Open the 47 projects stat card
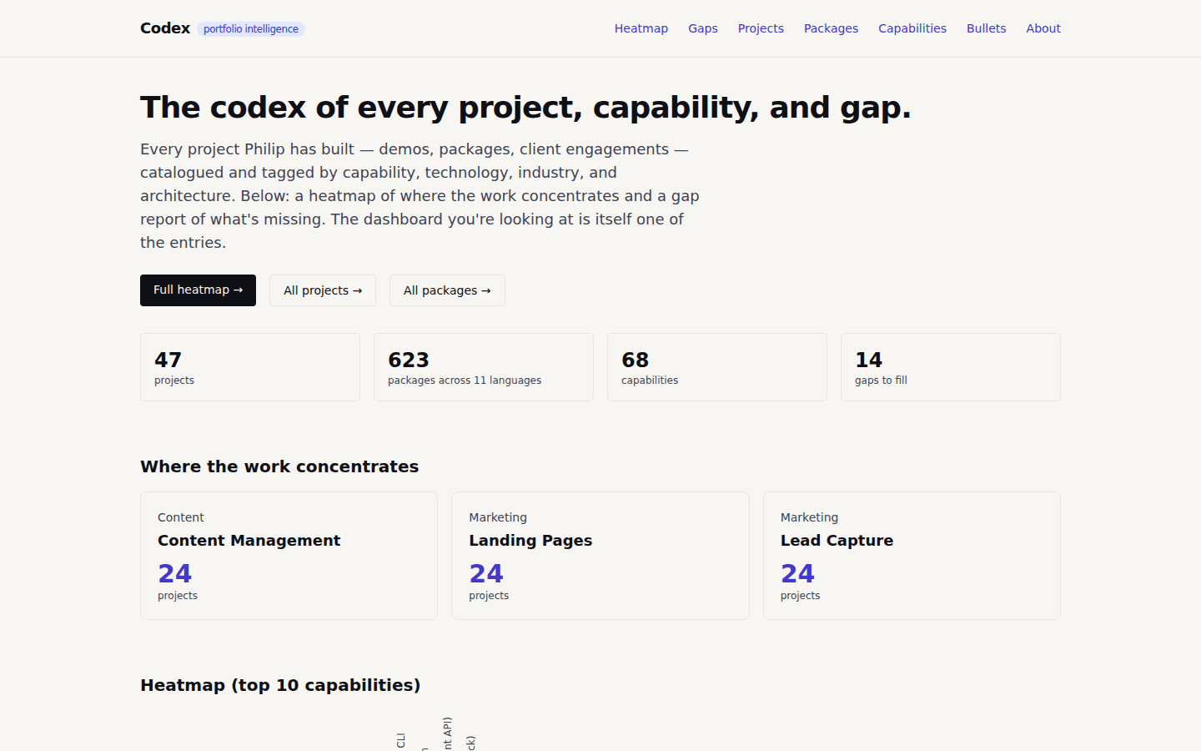The height and width of the screenshot is (751, 1201). pyautogui.click(x=250, y=367)
